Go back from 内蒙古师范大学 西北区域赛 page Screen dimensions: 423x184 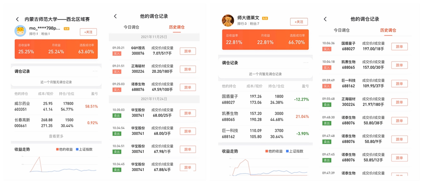[x=17, y=19]
